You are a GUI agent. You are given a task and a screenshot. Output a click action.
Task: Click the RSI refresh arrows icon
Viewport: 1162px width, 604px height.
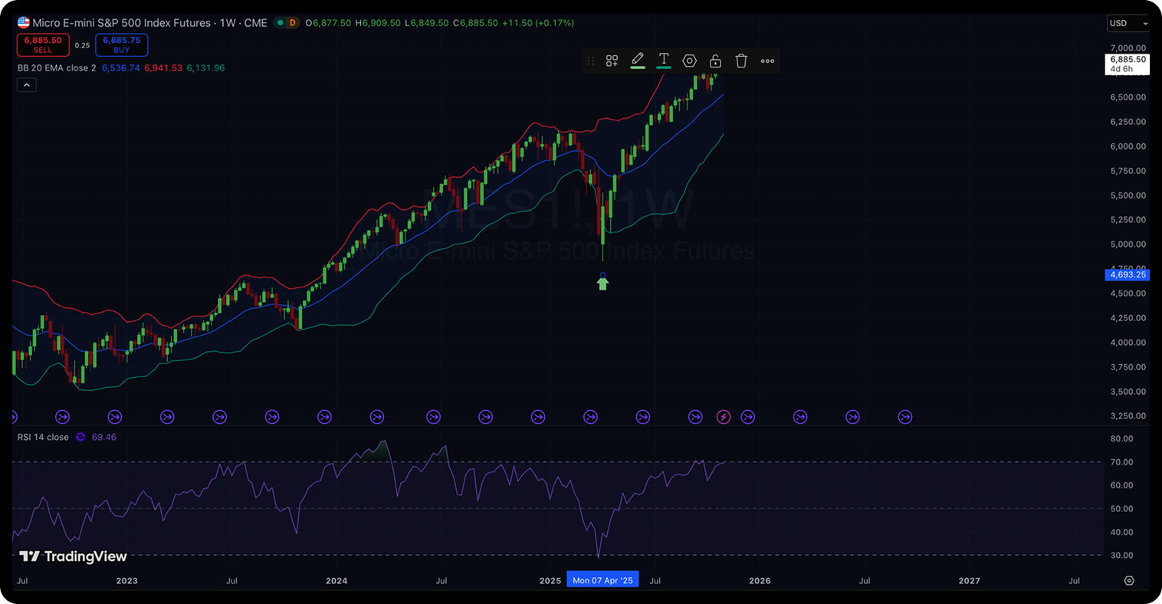coord(80,437)
